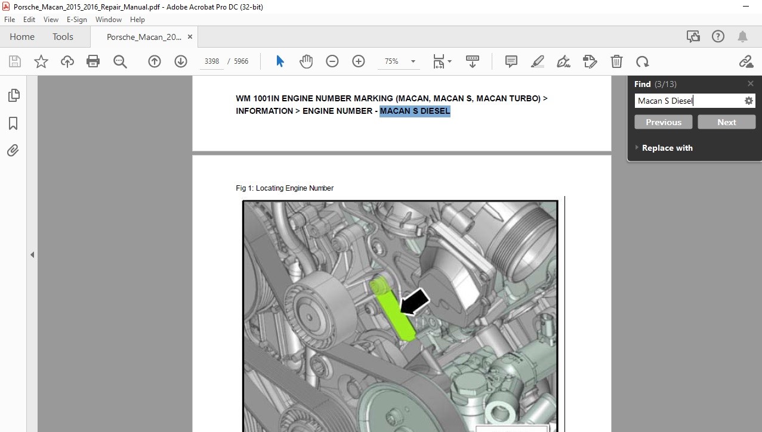
Task: Collapse the left navigation pane arrow
Action: pyautogui.click(x=32, y=254)
